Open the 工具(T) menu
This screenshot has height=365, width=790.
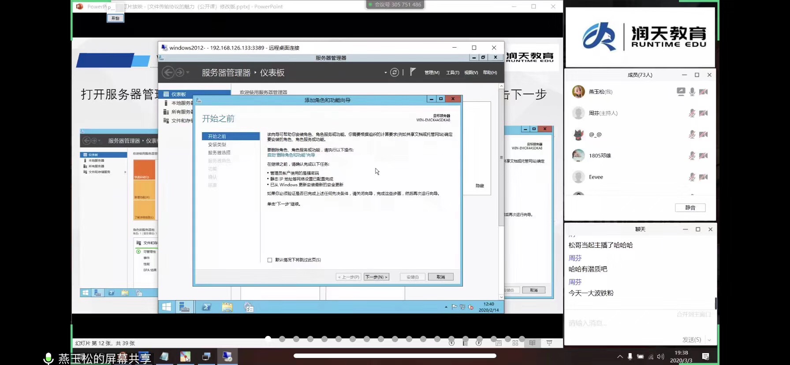pos(452,73)
